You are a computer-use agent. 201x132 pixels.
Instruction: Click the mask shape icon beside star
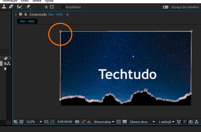(x=52, y=7)
